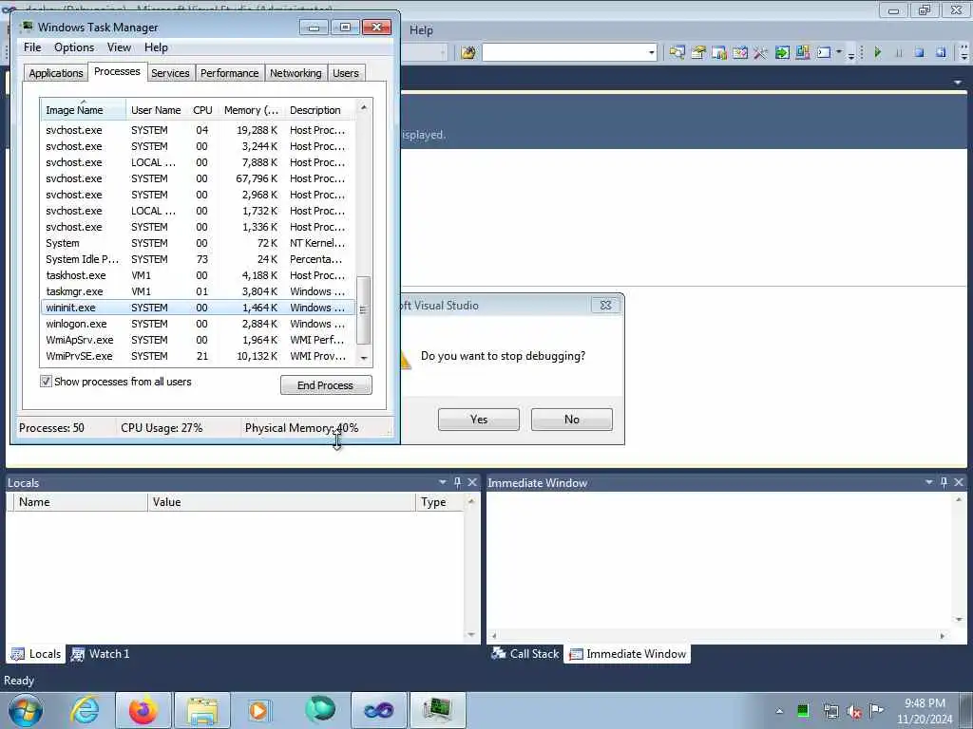Open the Toolbox (hammer and wrench) icon
This screenshot has width=973, height=729.
click(761, 53)
